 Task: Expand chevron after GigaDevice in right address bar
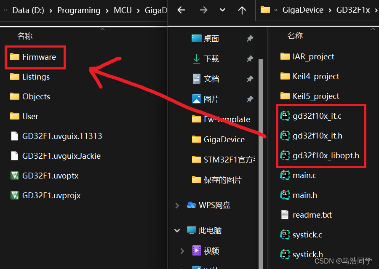[330, 11]
